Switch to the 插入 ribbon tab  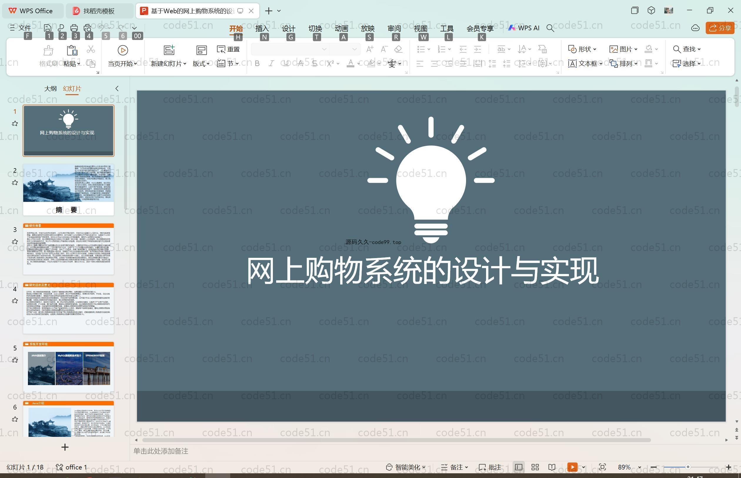pos(262,28)
